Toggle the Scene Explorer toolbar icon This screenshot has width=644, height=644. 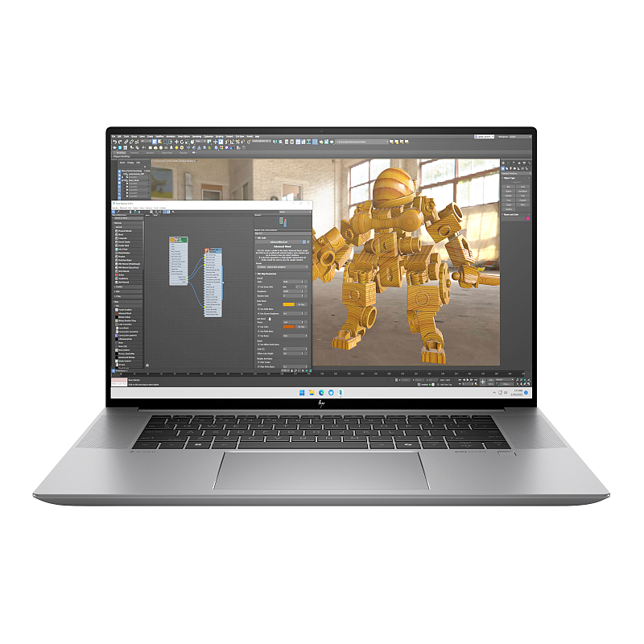point(287,142)
